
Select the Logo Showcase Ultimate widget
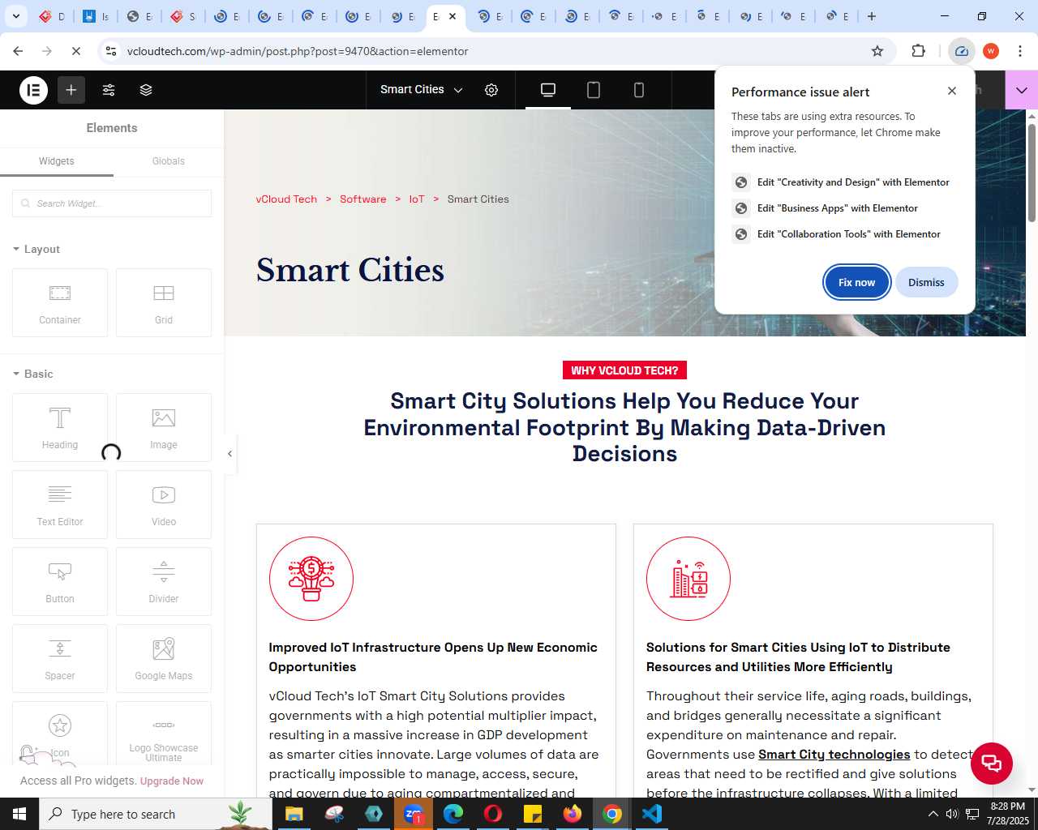coord(164,734)
